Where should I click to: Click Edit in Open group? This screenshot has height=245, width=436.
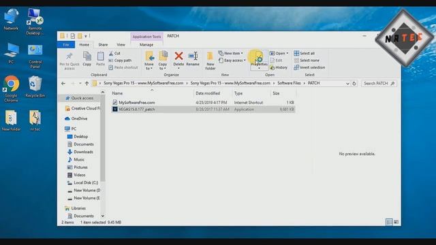pyautogui.click(x=276, y=61)
